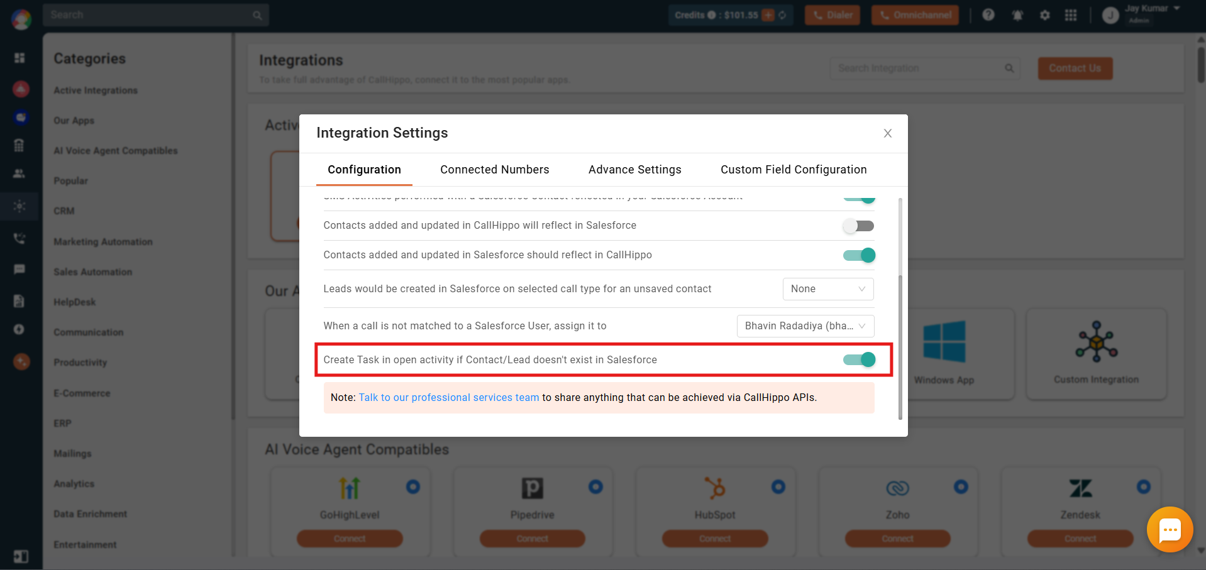1206x570 pixels.
Task: Open the Omnichannel button
Action: [915, 15]
